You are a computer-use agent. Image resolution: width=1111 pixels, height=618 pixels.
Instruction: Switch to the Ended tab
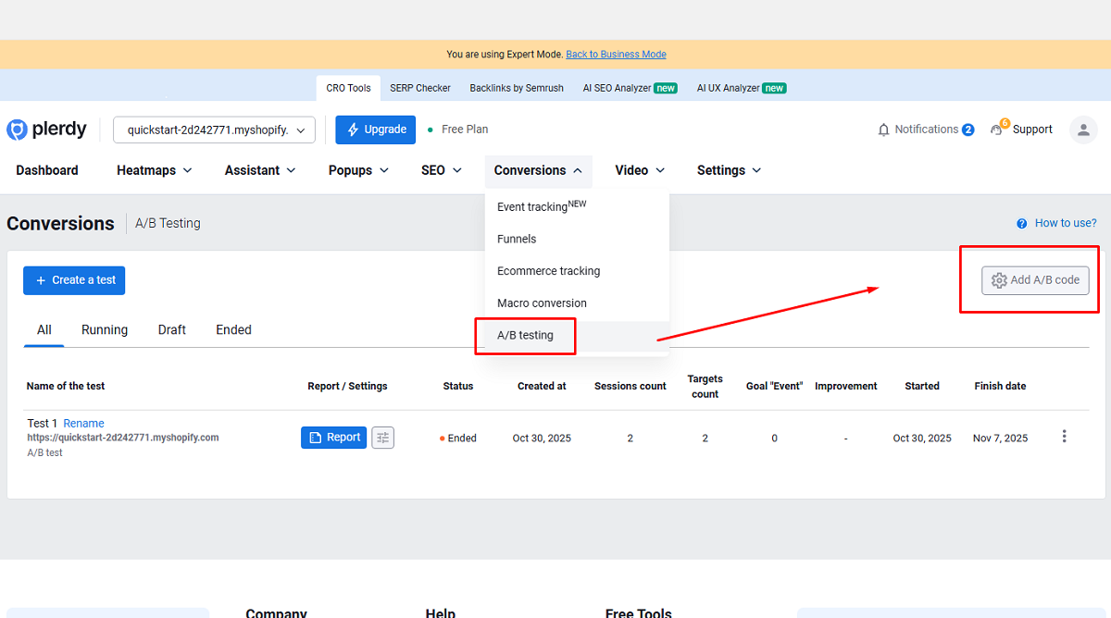(233, 330)
